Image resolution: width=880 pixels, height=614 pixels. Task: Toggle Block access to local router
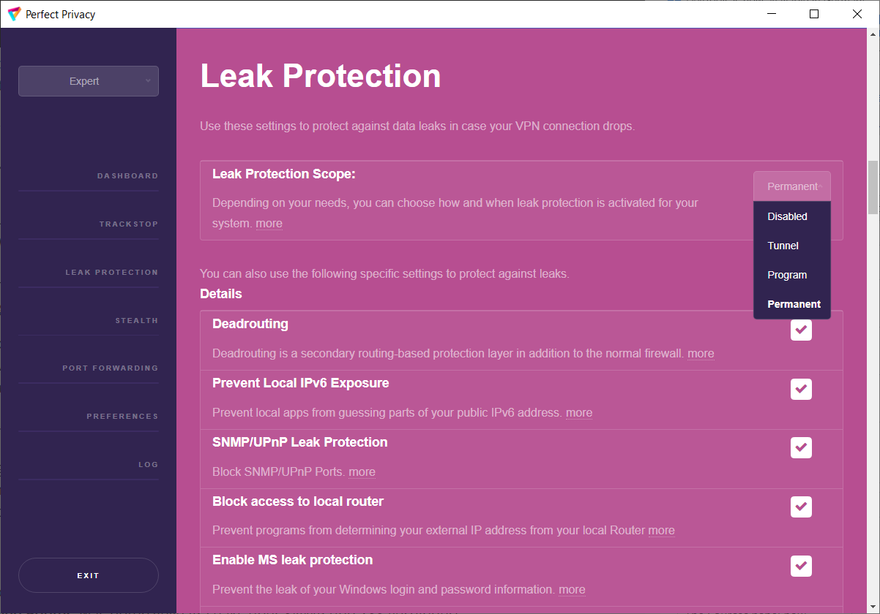(801, 507)
